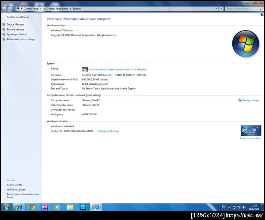Refresh the Windows Experience Index link
Image resolution: width=265 pixels, height=220 pixels.
coord(118,69)
